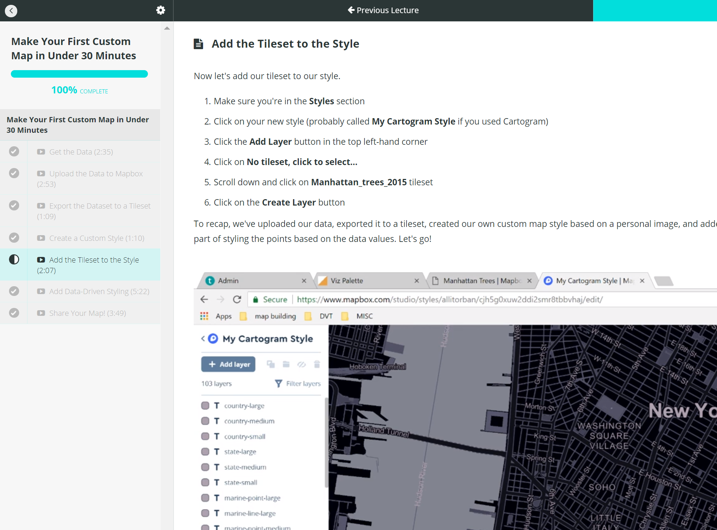Click the delete layer trash icon
Viewport: 717px width, 530px height.
[x=317, y=364]
